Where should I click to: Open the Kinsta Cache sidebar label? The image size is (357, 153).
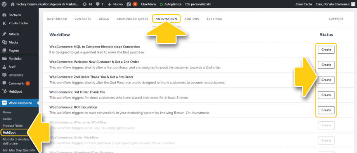point(18,23)
